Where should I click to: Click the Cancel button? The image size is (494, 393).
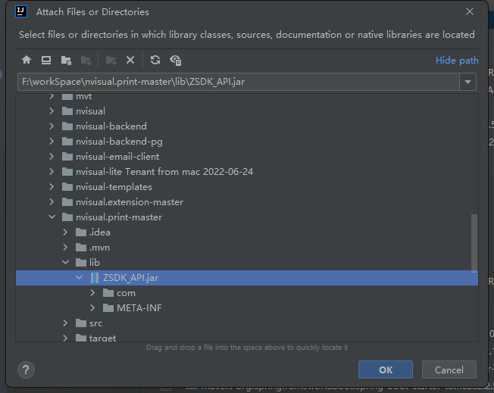(x=449, y=370)
